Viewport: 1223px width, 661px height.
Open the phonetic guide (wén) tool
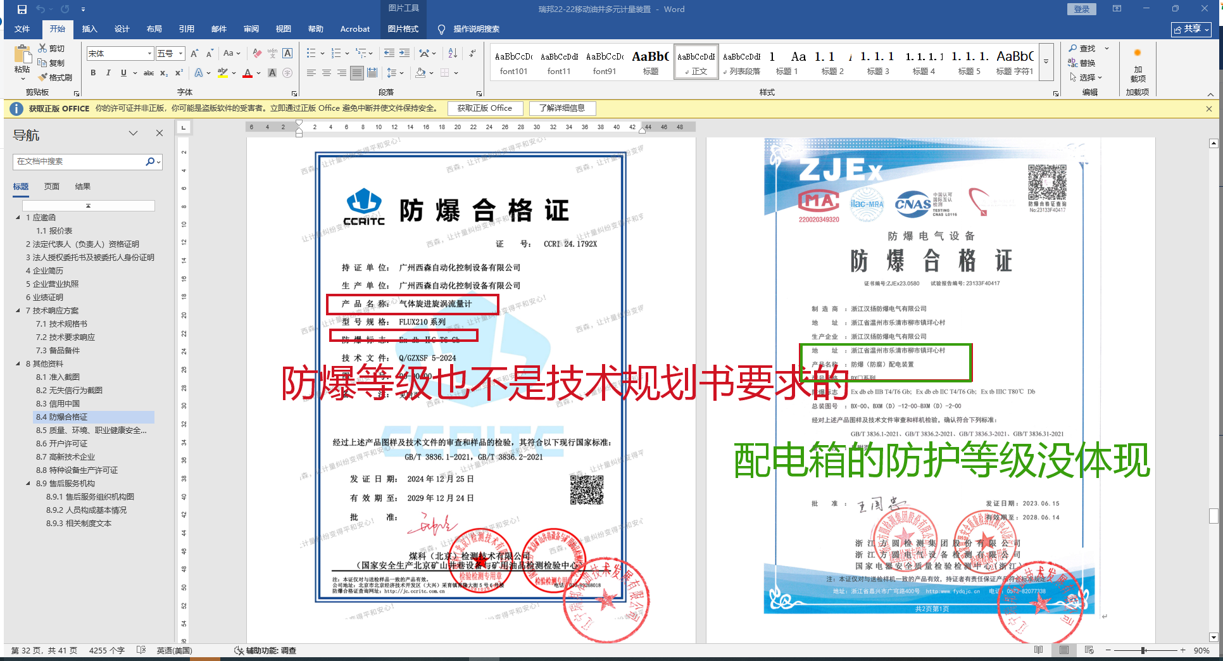(272, 54)
